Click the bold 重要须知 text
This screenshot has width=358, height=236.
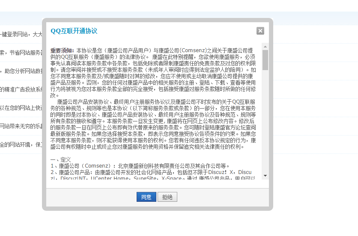(x=63, y=50)
